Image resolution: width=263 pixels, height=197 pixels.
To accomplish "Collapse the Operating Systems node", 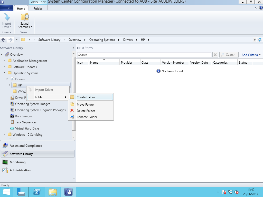I will 4,73.
